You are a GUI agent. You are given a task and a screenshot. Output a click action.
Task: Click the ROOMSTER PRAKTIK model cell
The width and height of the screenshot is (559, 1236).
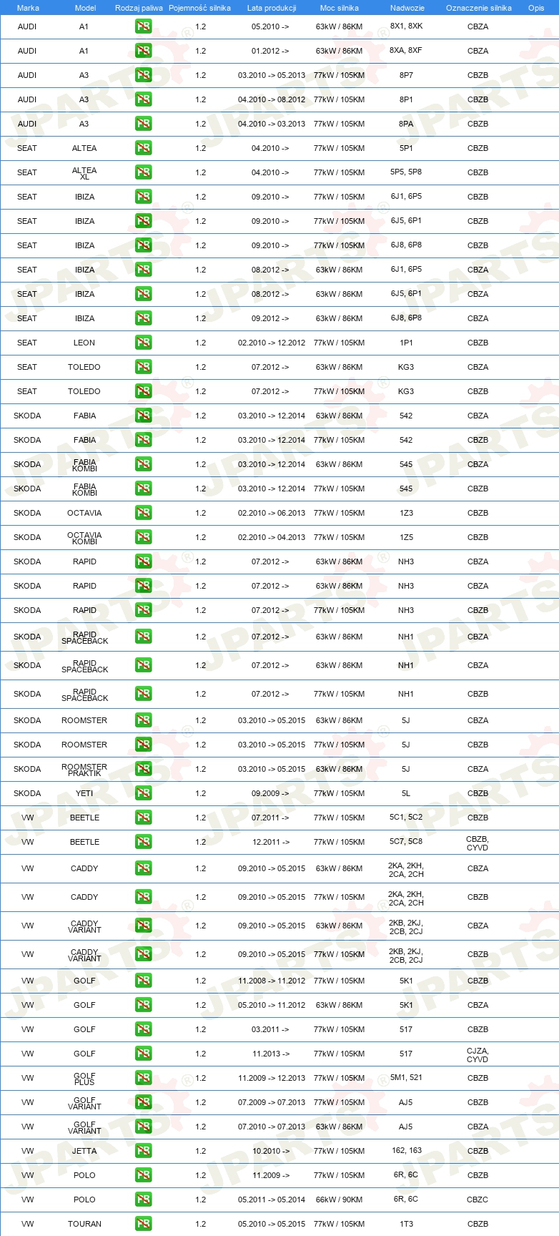(84, 770)
